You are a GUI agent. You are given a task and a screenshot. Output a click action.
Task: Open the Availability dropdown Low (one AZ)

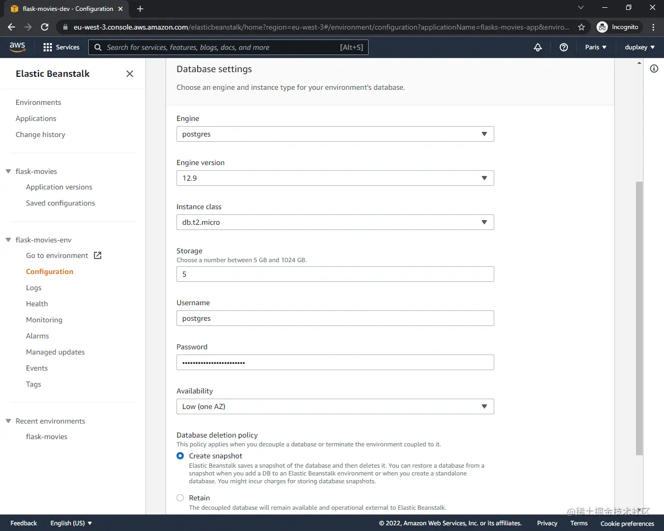335,406
